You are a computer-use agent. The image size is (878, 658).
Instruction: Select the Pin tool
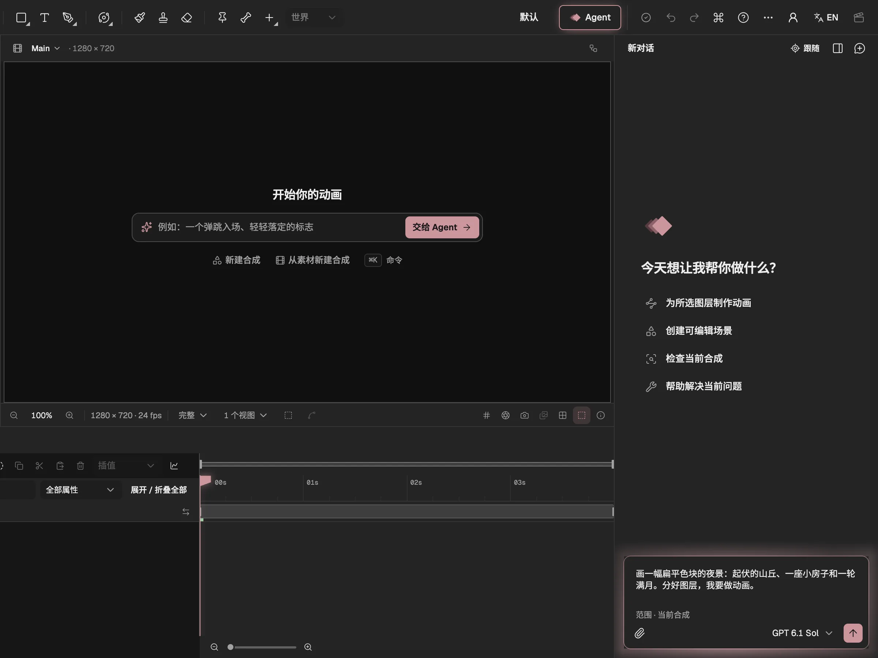tap(222, 18)
